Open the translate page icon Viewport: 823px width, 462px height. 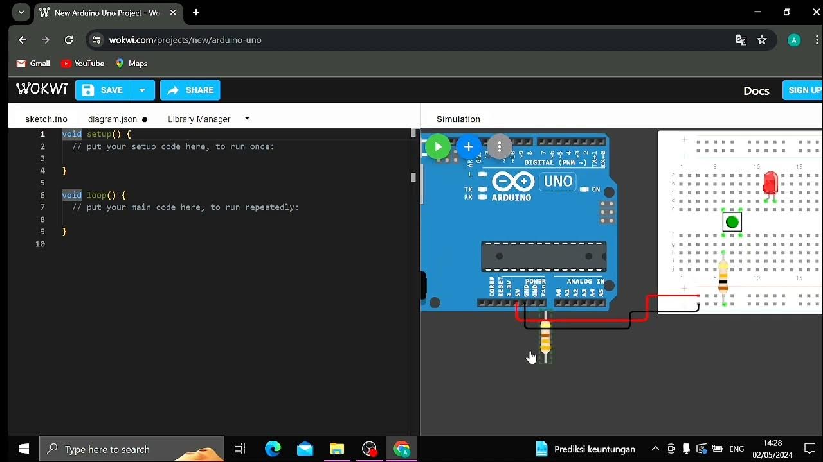(741, 40)
